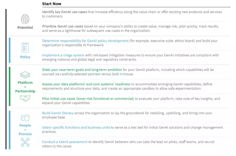Click 'Conduct a talent assessment' link
Viewport: 236px width, 156px height.
(65, 142)
